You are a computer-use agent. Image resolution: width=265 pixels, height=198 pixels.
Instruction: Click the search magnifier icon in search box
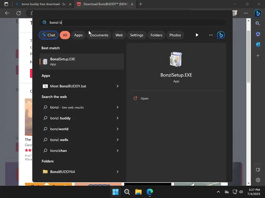(45, 22)
